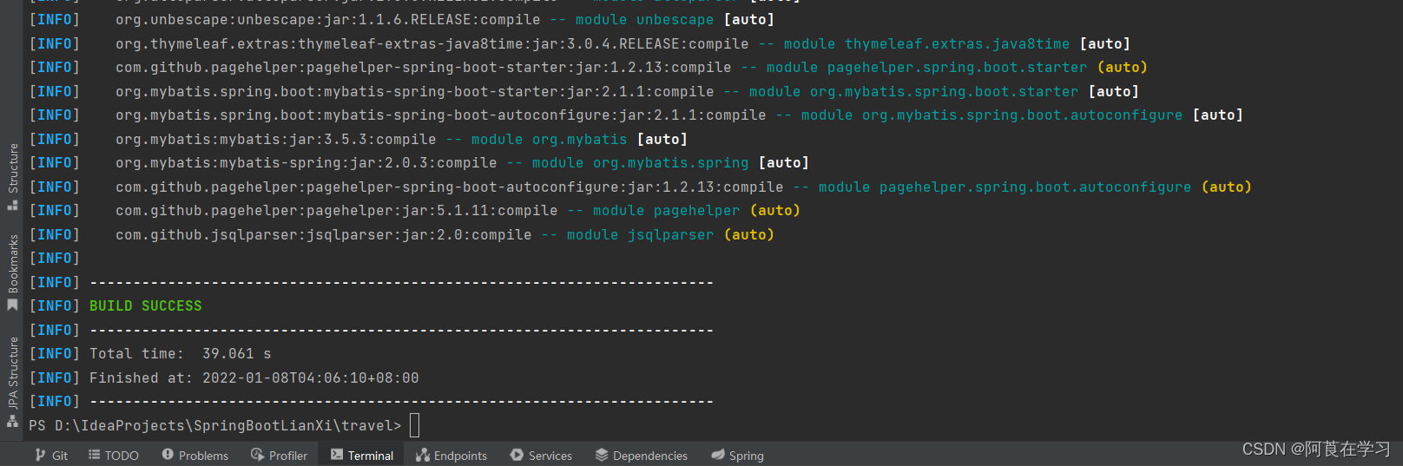This screenshot has width=1403, height=466.
Task: Click the Spring leaf icon
Action: (x=718, y=455)
